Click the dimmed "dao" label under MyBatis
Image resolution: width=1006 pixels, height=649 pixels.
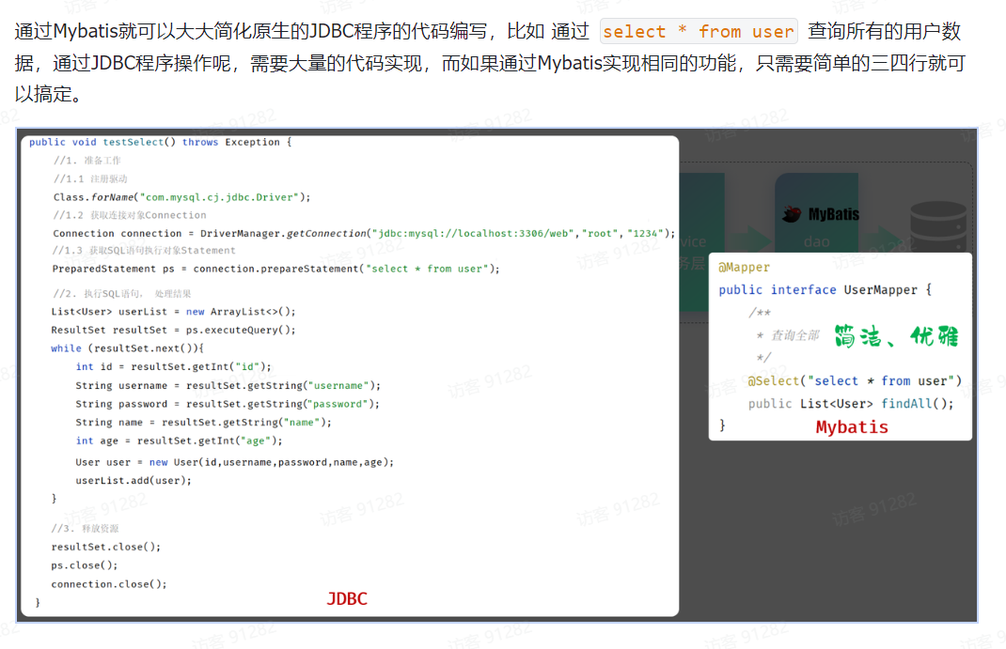click(x=816, y=241)
